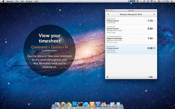This screenshot has width=175, height=109.
Task: Open the Applications folder stack in dock
Action: (x=112, y=105)
